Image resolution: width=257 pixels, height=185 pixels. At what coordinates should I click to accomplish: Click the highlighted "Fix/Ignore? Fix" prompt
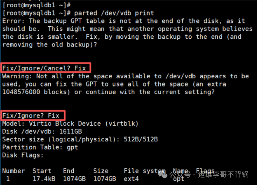click(x=33, y=115)
